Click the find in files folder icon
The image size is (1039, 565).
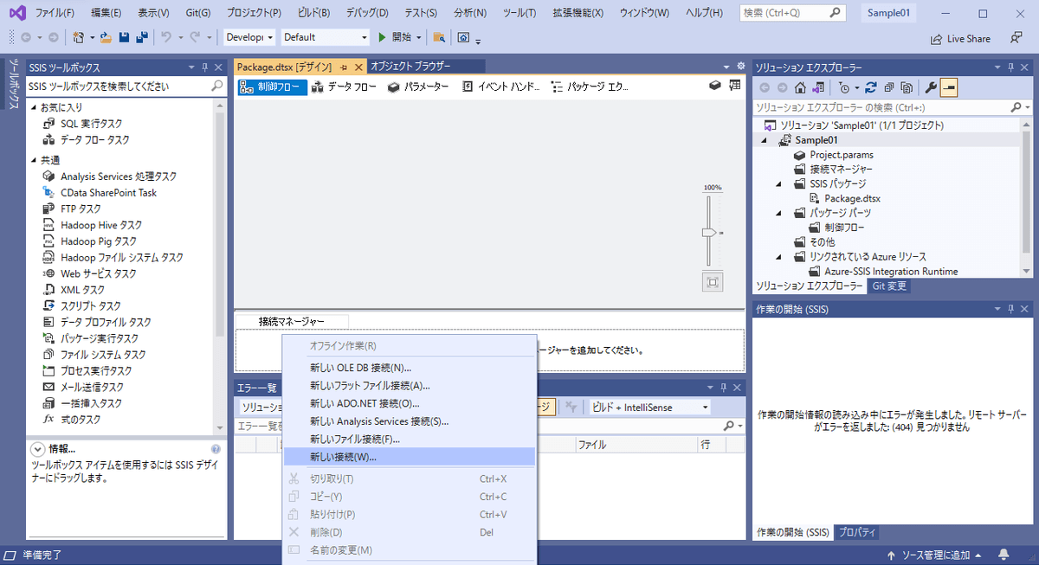[x=440, y=38]
